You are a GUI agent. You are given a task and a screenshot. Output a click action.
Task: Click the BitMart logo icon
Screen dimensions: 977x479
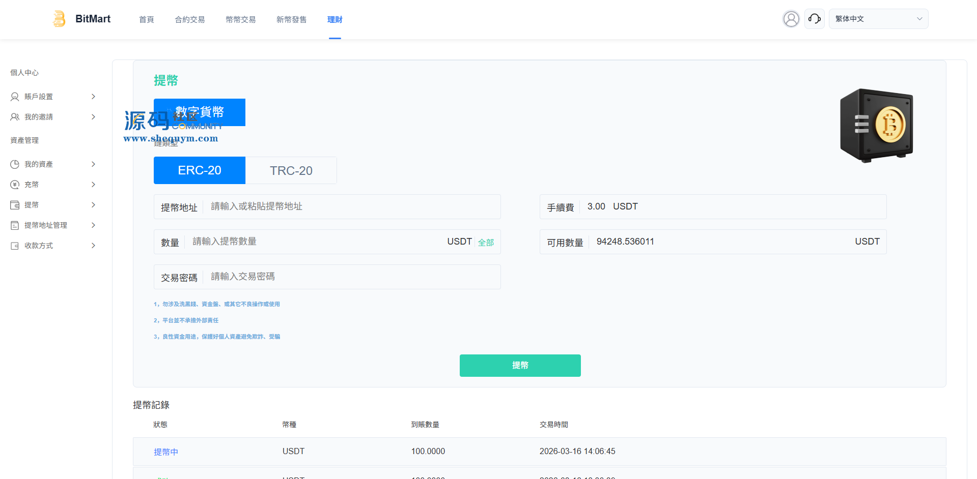tap(59, 19)
